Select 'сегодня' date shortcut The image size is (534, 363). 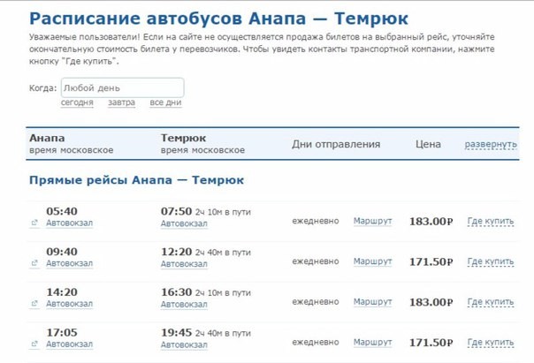[77, 102]
